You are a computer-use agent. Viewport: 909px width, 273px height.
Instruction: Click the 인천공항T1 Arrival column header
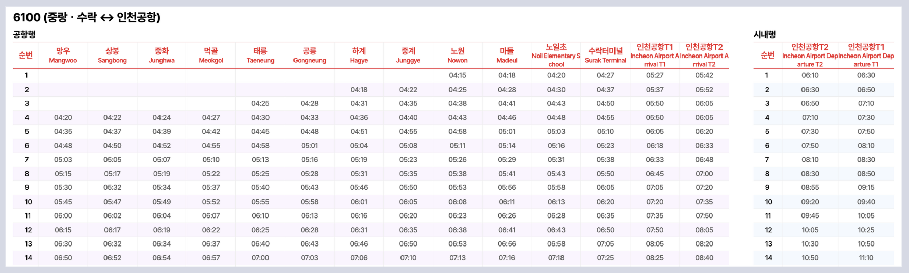click(x=655, y=55)
